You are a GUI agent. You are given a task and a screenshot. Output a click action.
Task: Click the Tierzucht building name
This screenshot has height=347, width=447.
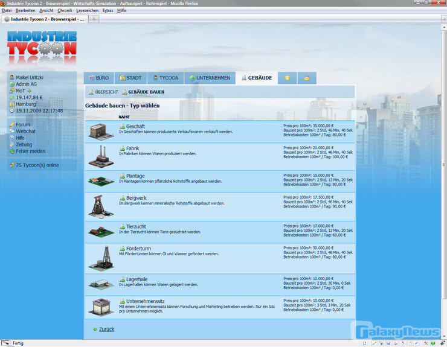coord(136,227)
